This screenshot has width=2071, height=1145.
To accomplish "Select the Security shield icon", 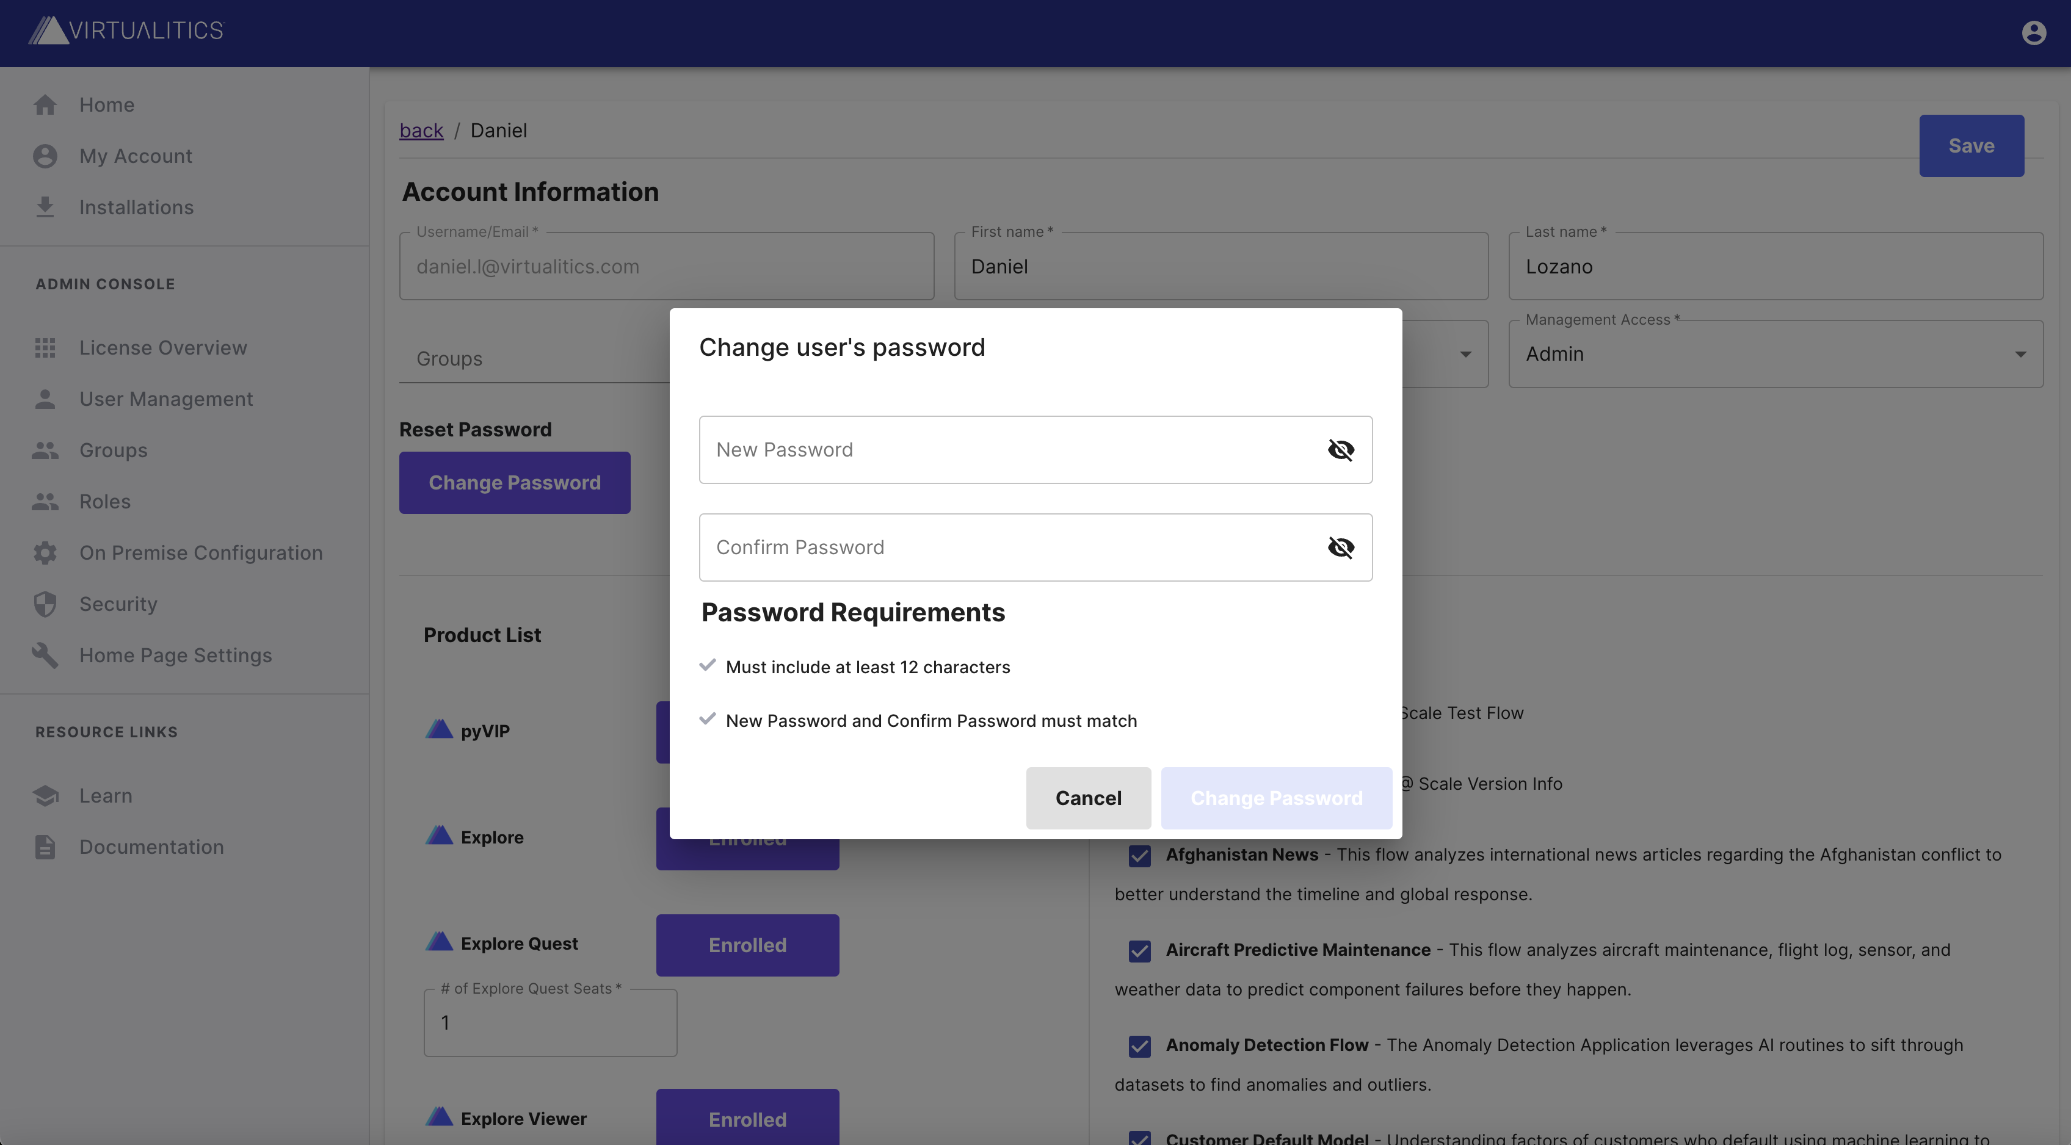I will tap(45, 604).
